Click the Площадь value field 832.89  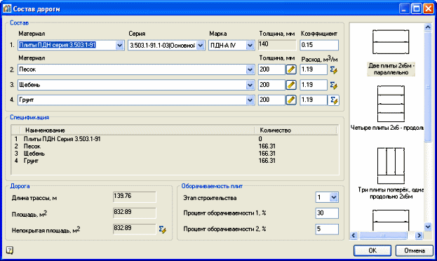[135, 213]
